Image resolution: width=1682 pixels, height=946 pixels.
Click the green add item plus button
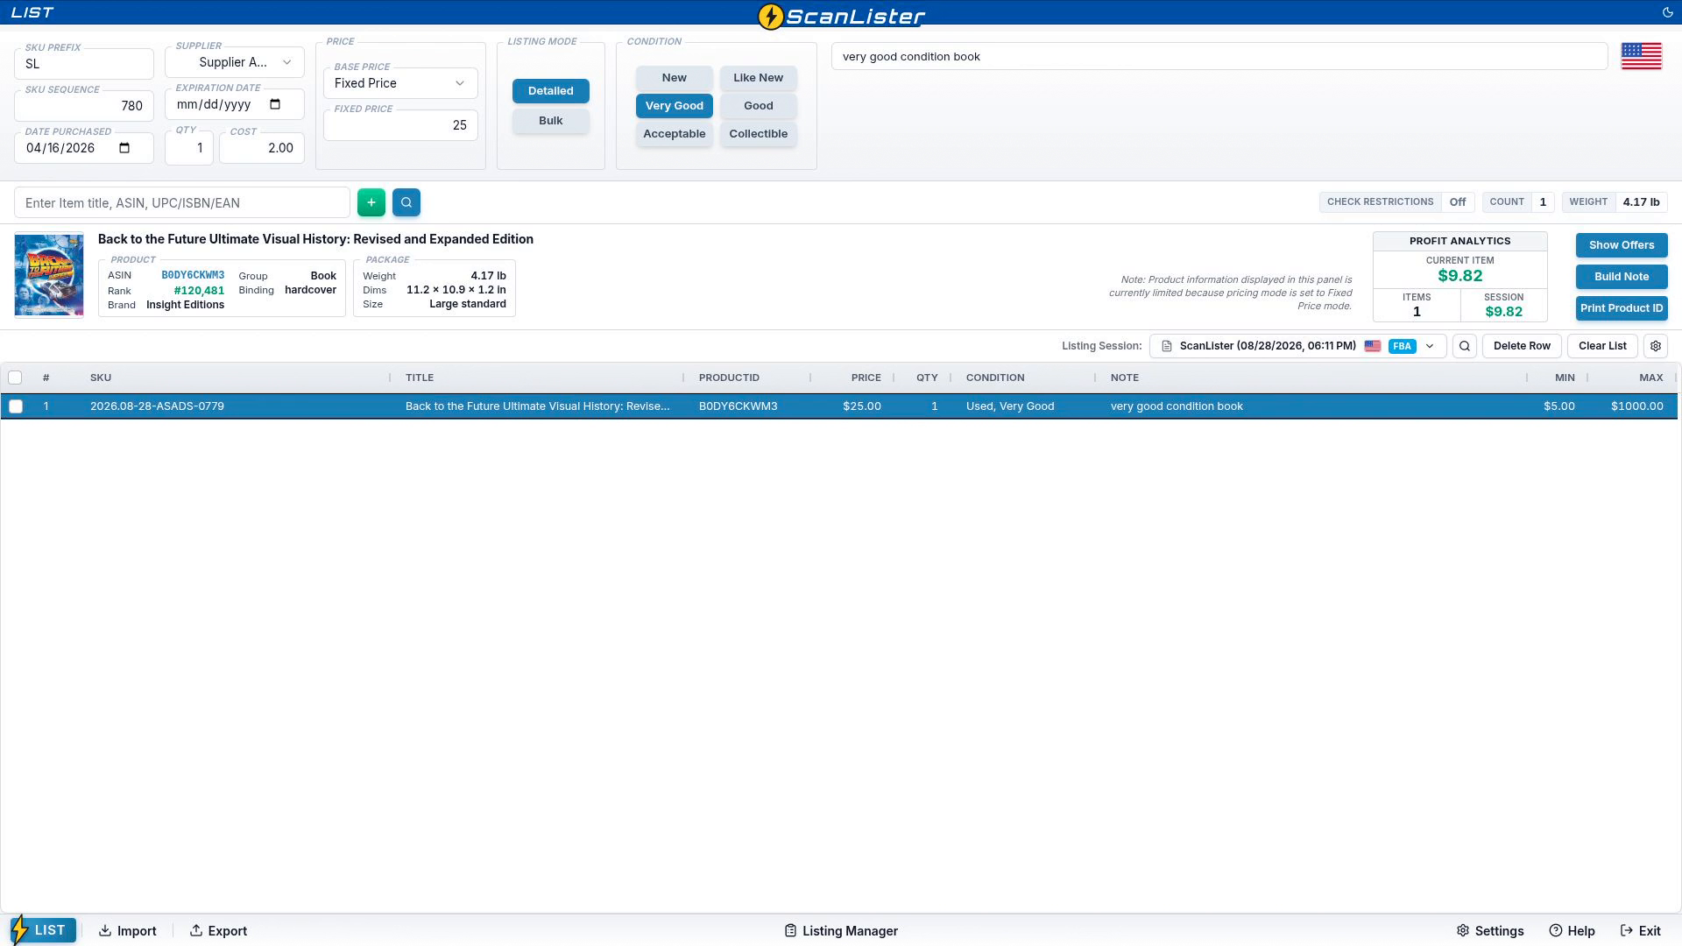click(x=371, y=202)
